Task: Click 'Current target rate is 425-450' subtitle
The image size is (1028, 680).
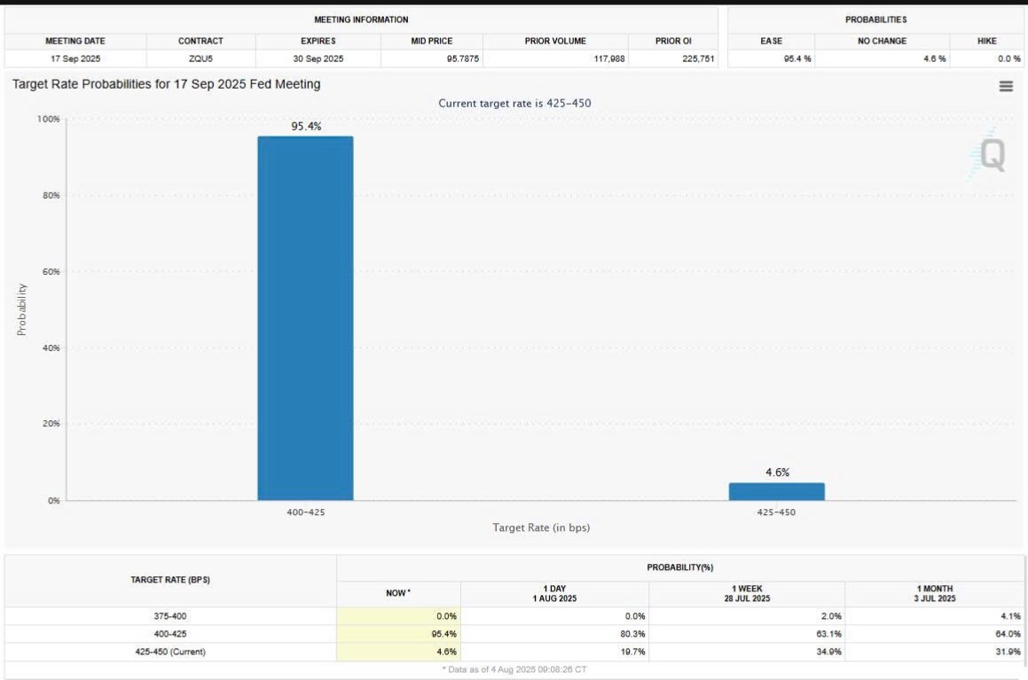Action: (514, 103)
